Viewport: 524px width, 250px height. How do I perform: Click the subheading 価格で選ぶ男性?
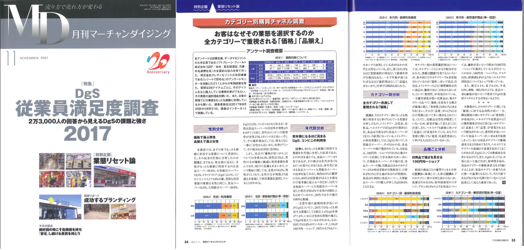pyautogui.click(x=205, y=137)
